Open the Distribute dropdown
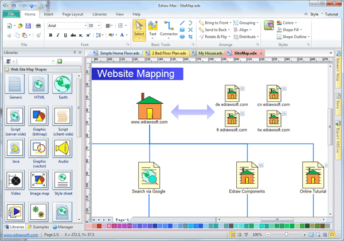The height and width of the screenshot is (241, 344). pos(246,37)
